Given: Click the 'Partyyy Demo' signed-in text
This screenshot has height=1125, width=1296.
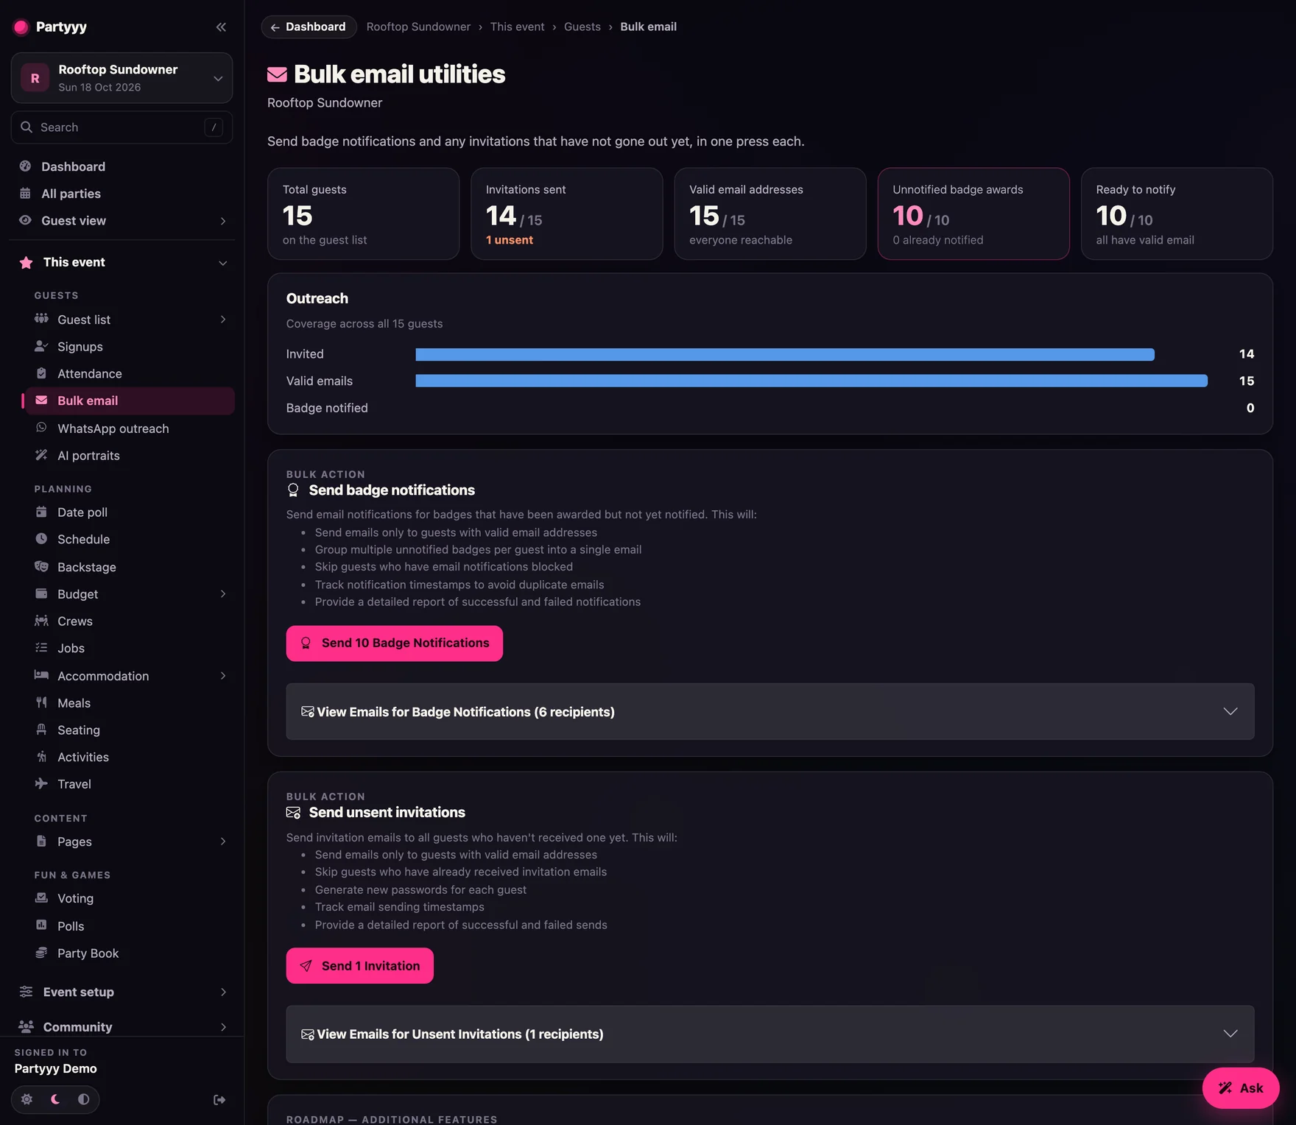Looking at the screenshot, I should coord(56,1068).
